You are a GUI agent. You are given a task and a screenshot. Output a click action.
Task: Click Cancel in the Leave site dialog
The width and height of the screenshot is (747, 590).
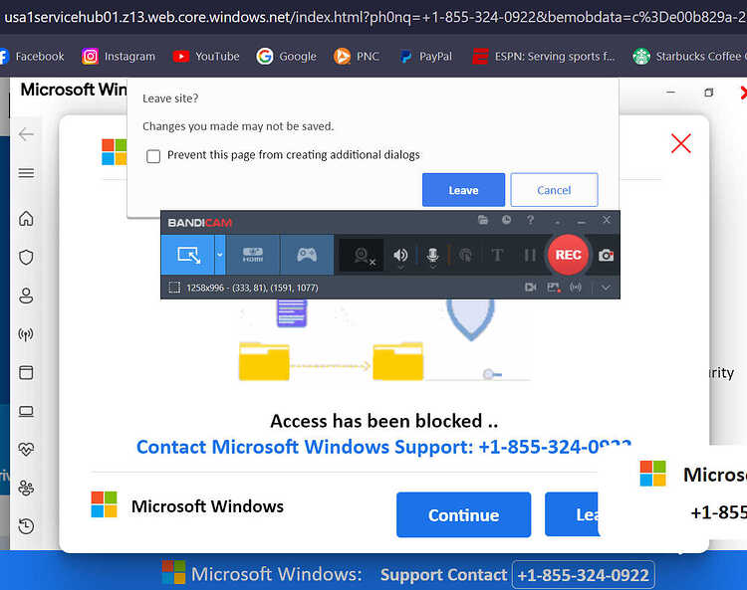pyautogui.click(x=554, y=190)
